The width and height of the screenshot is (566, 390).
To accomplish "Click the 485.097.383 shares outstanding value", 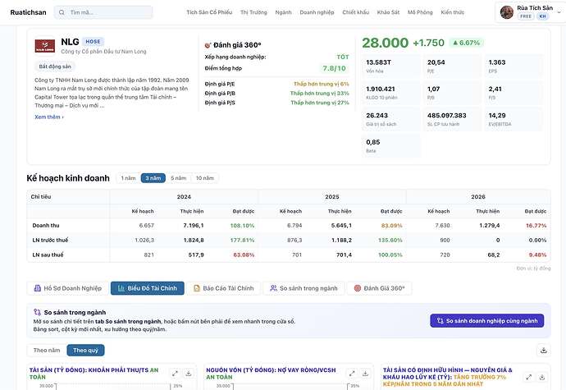I will click(447, 115).
